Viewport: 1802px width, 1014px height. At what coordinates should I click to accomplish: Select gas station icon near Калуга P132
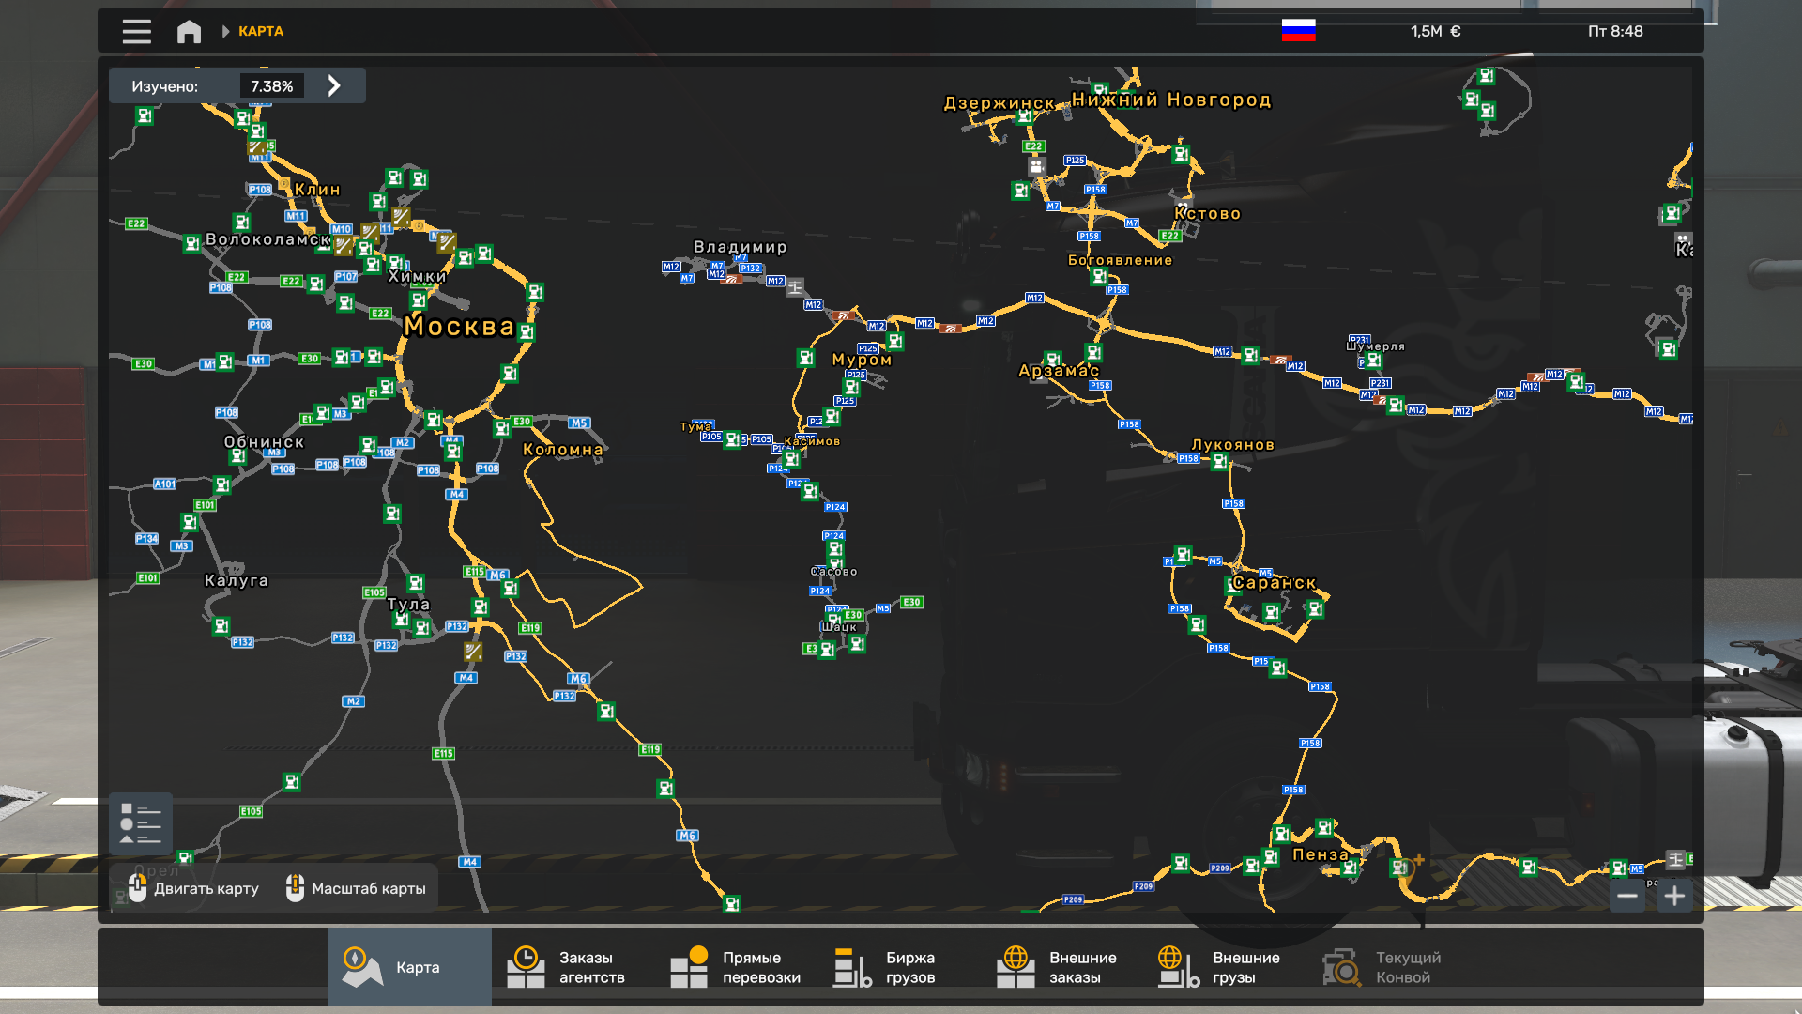[x=221, y=625]
